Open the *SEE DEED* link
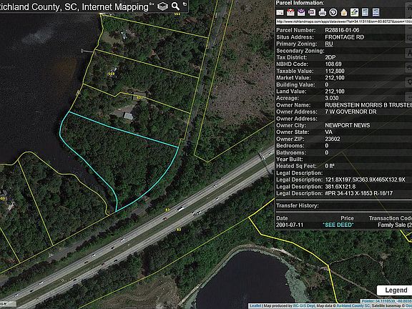The image size is (412, 309). (x=338, y=225)
